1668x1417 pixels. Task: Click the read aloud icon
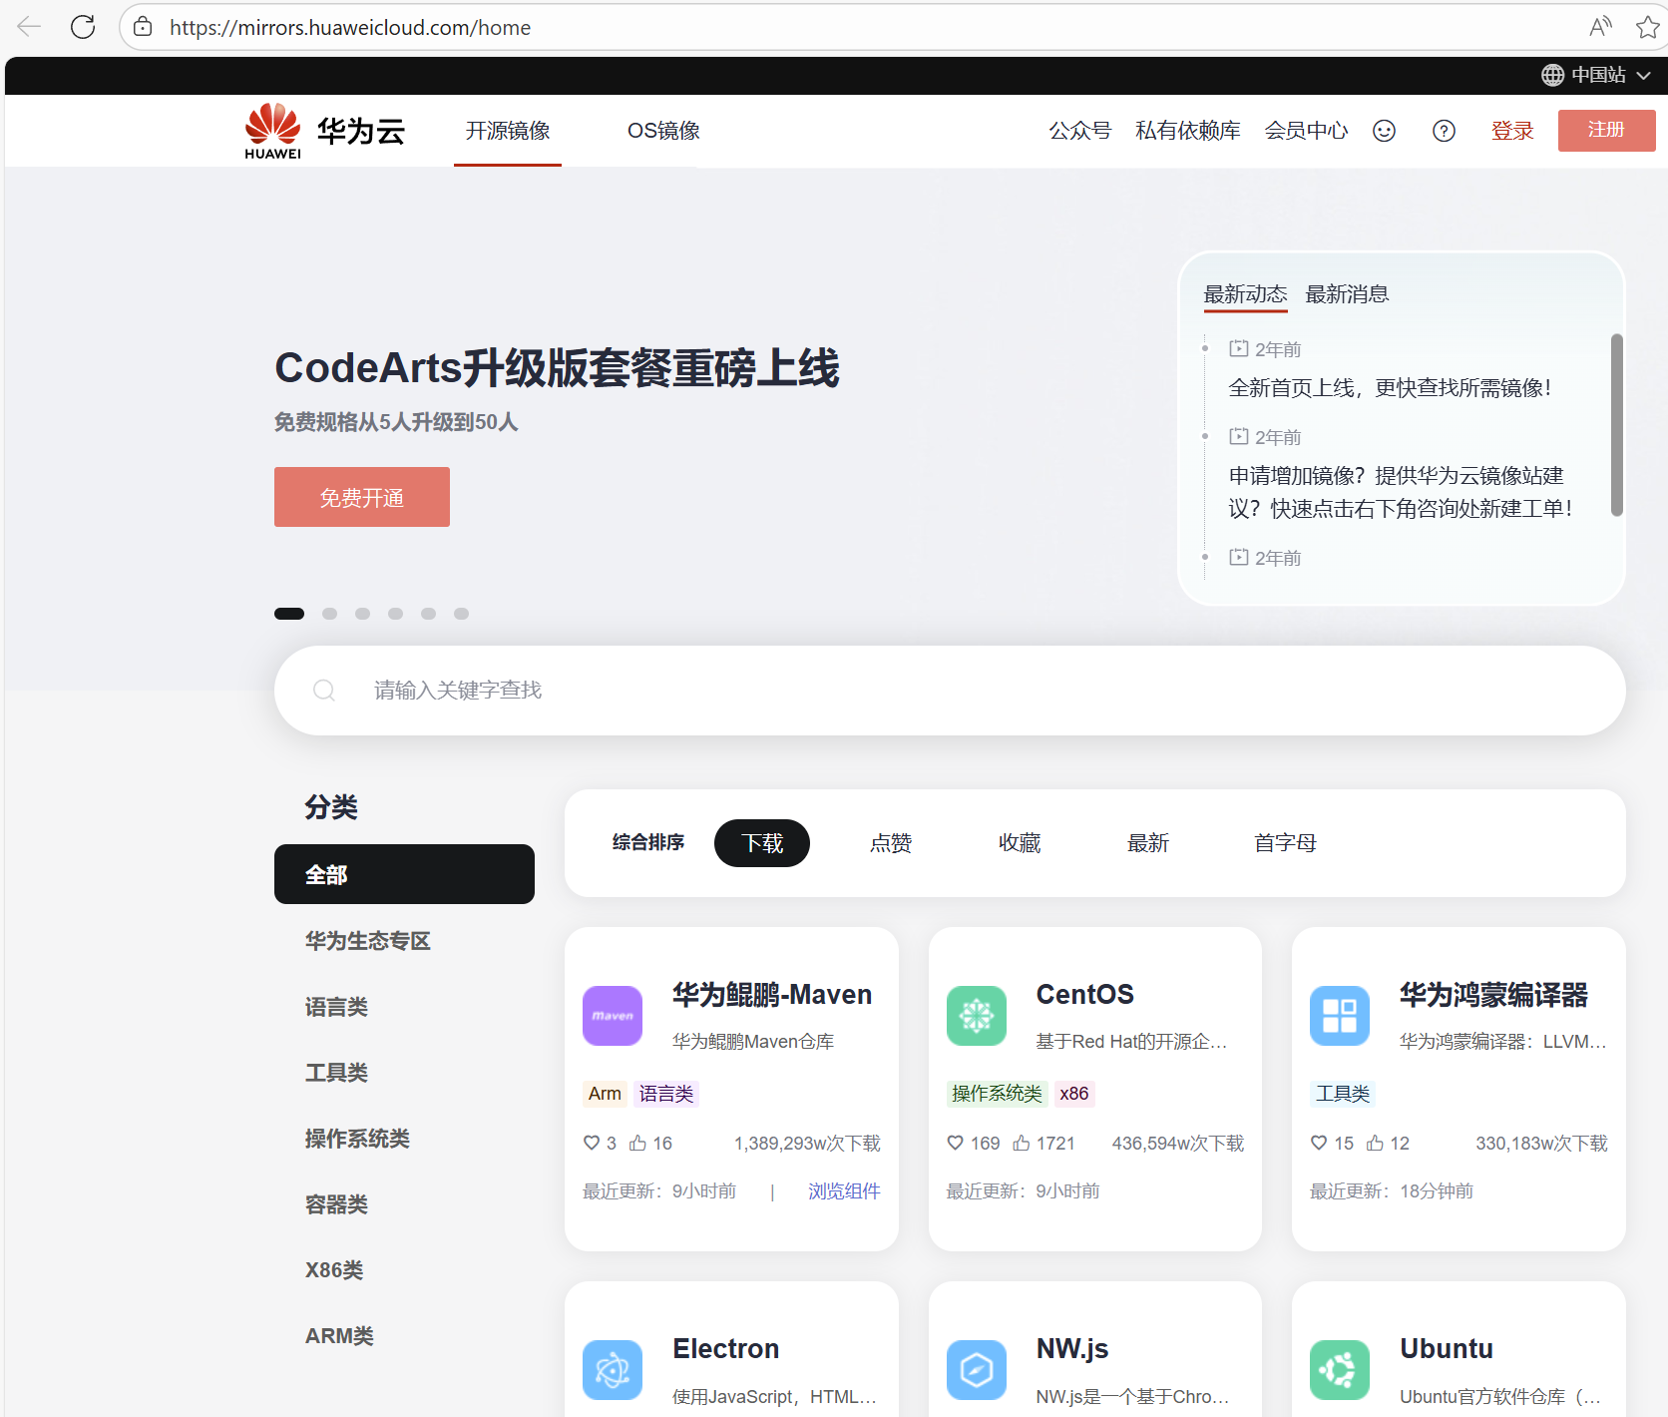[x=1600, y=27]
